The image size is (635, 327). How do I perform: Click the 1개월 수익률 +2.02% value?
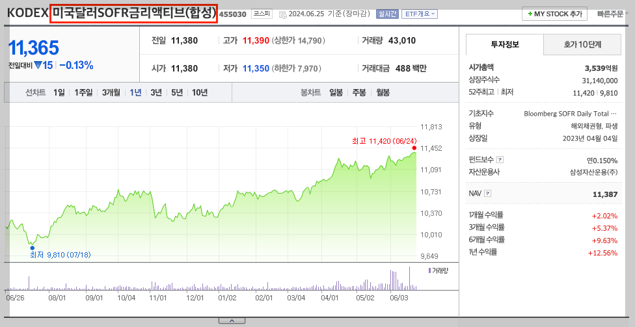coord(604,216)
